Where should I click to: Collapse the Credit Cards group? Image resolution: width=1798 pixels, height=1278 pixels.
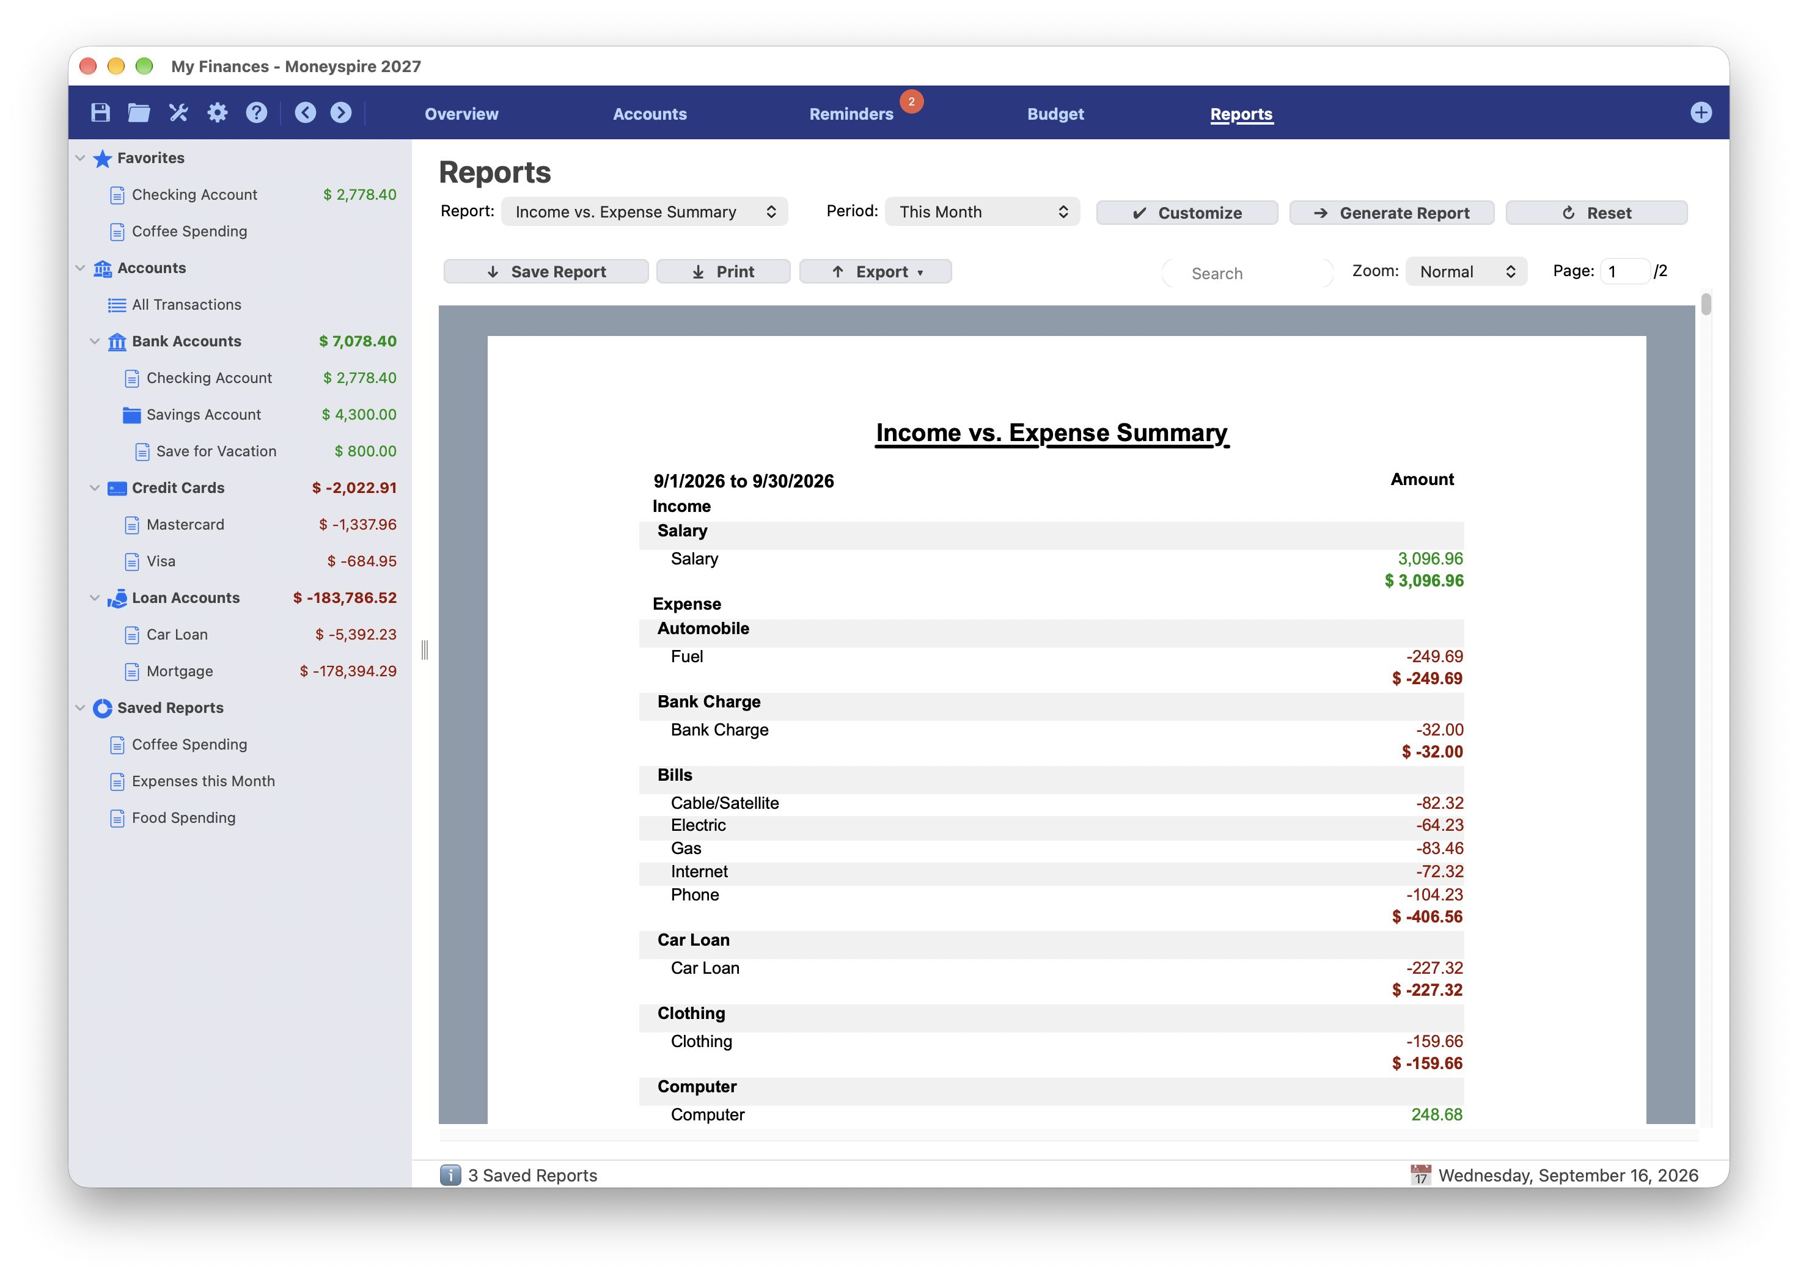tap(95, 488)
